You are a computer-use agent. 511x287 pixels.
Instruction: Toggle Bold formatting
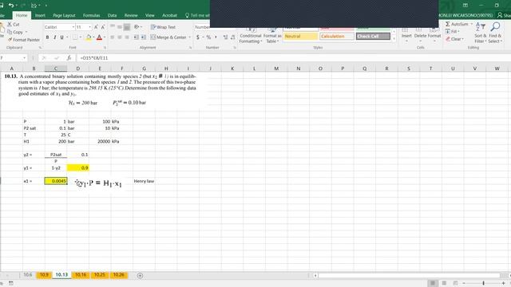point(48,37)
